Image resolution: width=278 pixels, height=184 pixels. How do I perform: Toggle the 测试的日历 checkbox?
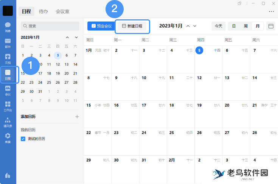click(x=23, y=139)
